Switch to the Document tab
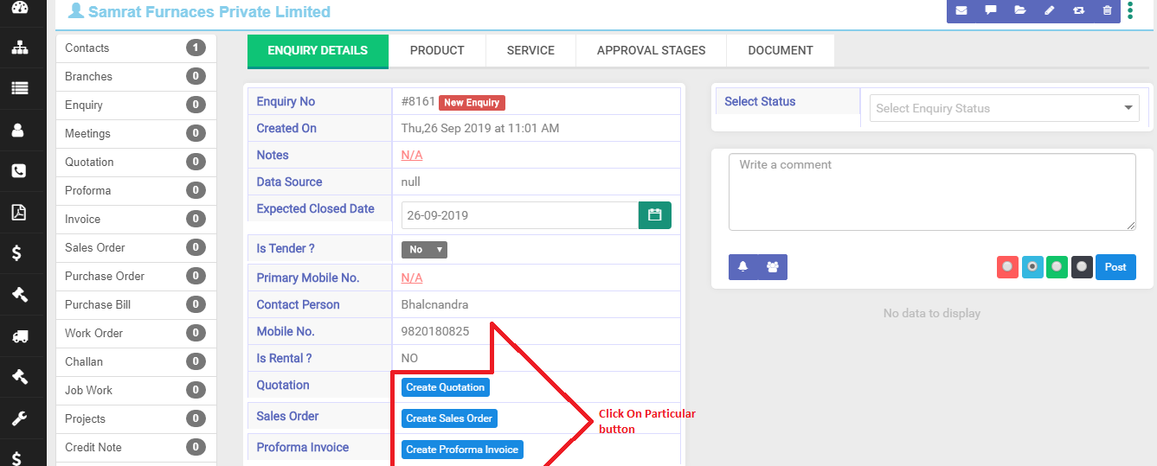Screen dimensions: 1157x466 pos(781,51)
